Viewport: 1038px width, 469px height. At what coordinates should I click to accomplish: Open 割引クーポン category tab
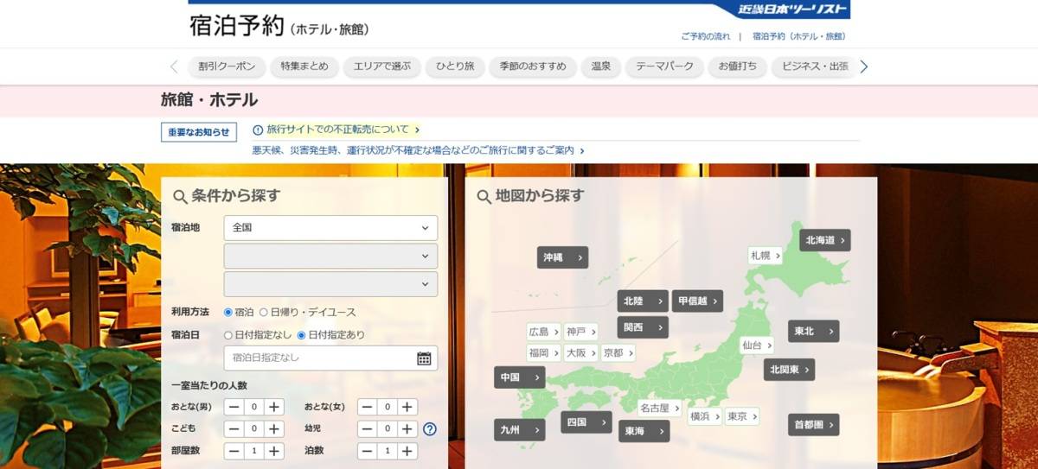click(x=227, y=67)
